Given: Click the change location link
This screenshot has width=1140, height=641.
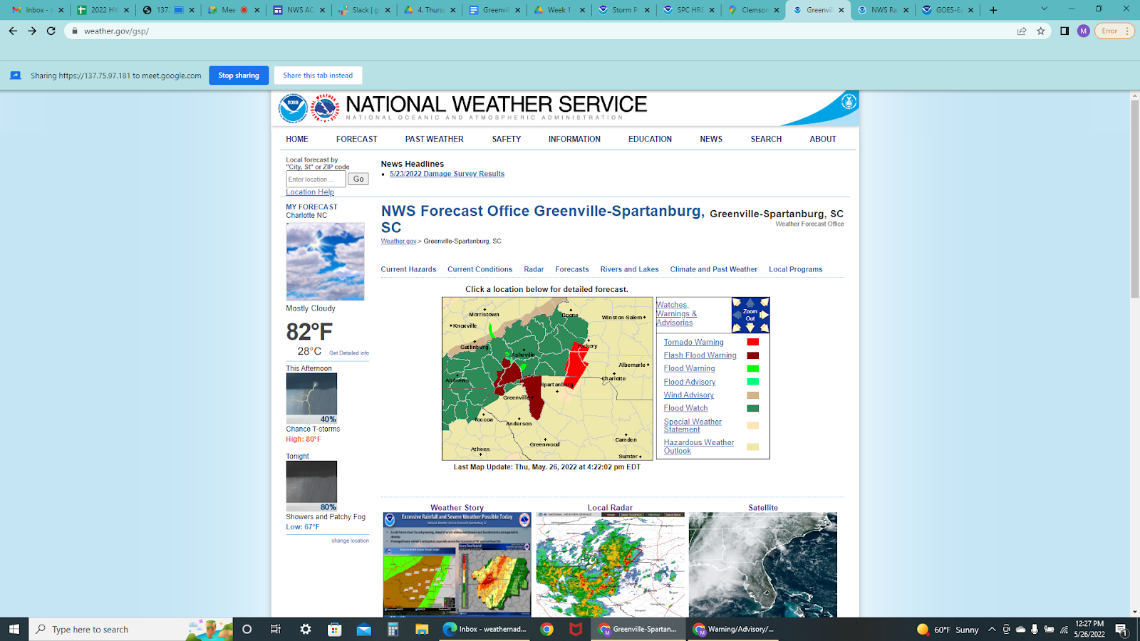Looking at the screenshot, I should (350, 541).
